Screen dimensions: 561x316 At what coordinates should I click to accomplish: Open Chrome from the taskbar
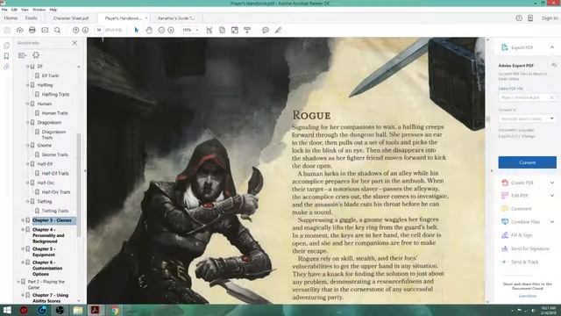click(115, 310)
